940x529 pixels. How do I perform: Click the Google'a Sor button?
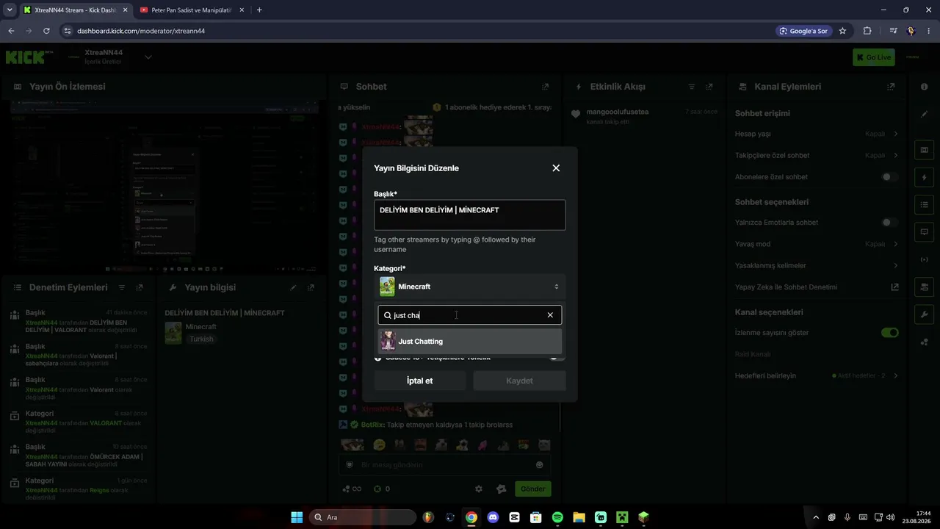[803, 31]
